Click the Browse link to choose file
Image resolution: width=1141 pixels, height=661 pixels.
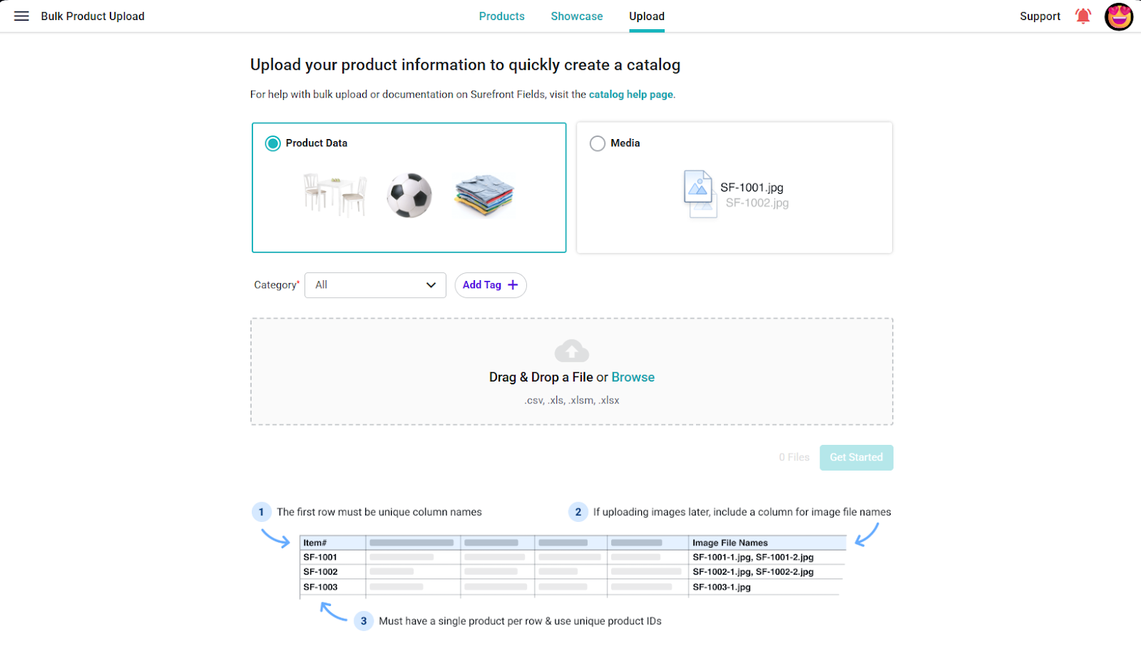click(x=633, y=377)
